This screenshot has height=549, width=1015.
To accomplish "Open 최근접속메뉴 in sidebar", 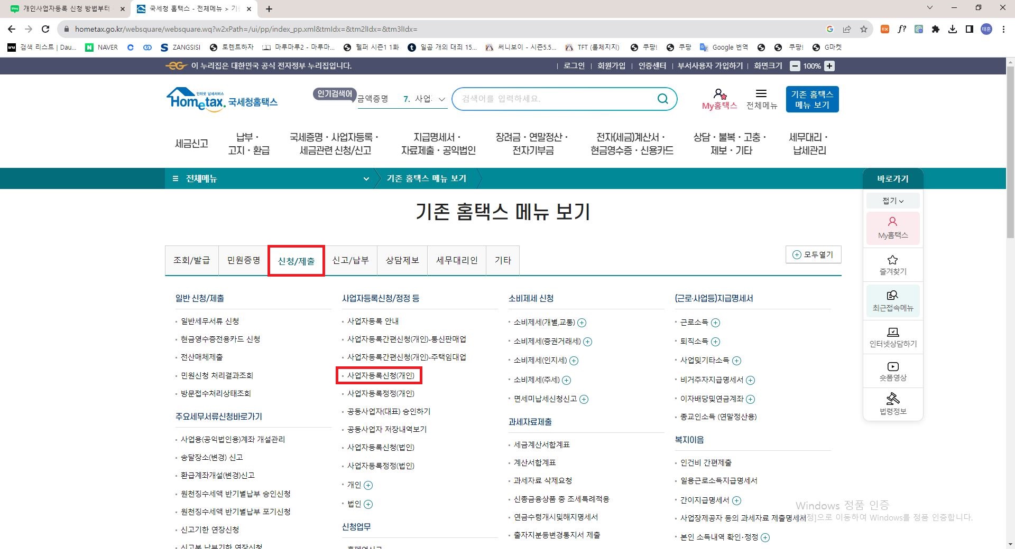I will [893, 301].
